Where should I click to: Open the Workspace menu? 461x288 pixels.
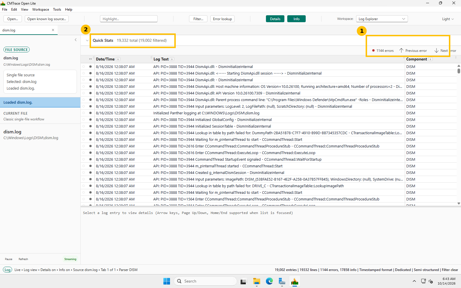(x=41, y=10)
